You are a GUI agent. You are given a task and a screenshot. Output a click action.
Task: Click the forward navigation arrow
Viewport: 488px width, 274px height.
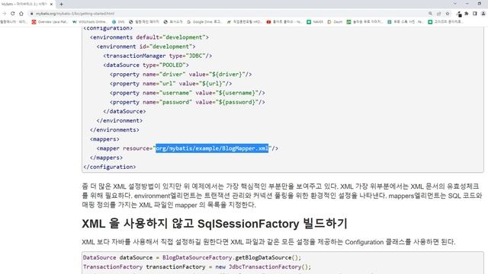pyautogui.click(x=4, y=14)
